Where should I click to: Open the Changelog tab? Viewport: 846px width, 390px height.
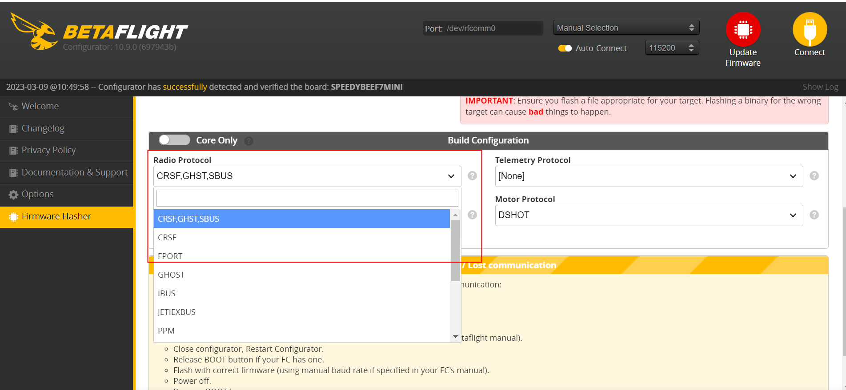[67, 129]
